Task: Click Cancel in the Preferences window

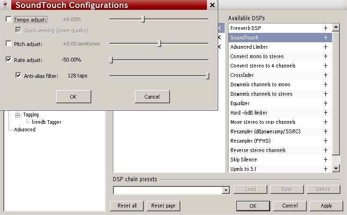Action: coord(290,206)
